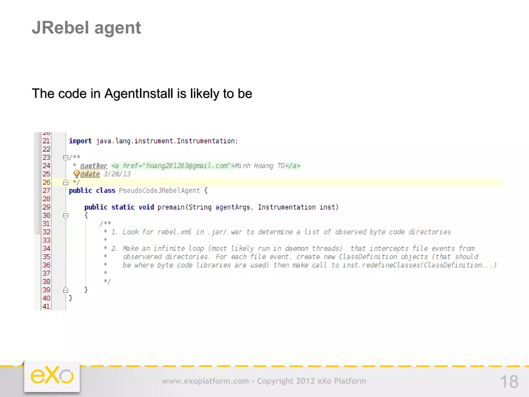Viewport: 529px width, 397px height.
Task: Click line number 27 in the gutter
Action: [46, 190]
